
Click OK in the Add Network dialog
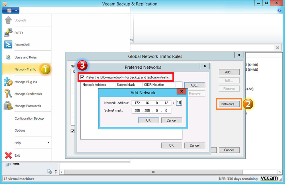(148, 120)
